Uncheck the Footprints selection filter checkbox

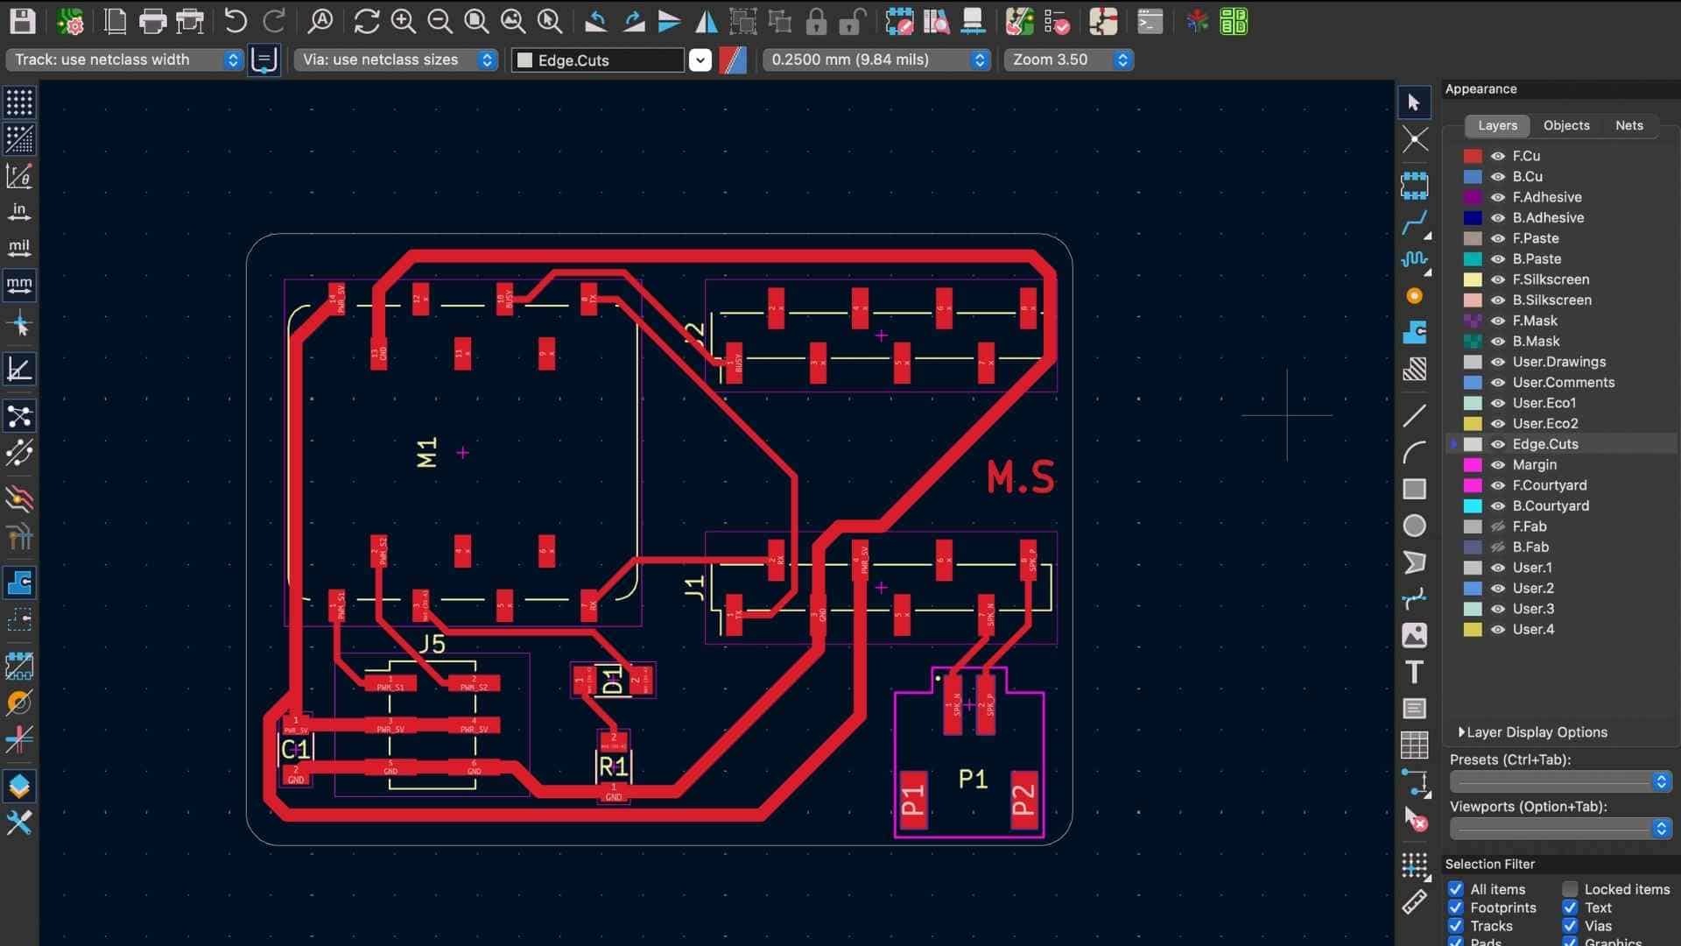(1455, 907)
